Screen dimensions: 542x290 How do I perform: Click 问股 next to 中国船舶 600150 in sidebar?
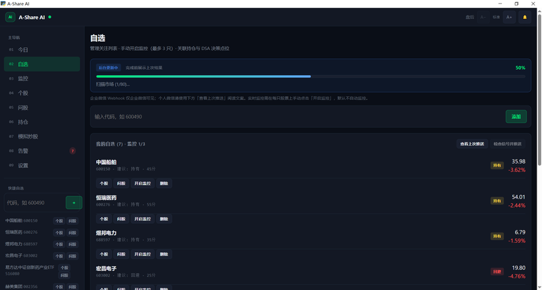click(72, 221)
